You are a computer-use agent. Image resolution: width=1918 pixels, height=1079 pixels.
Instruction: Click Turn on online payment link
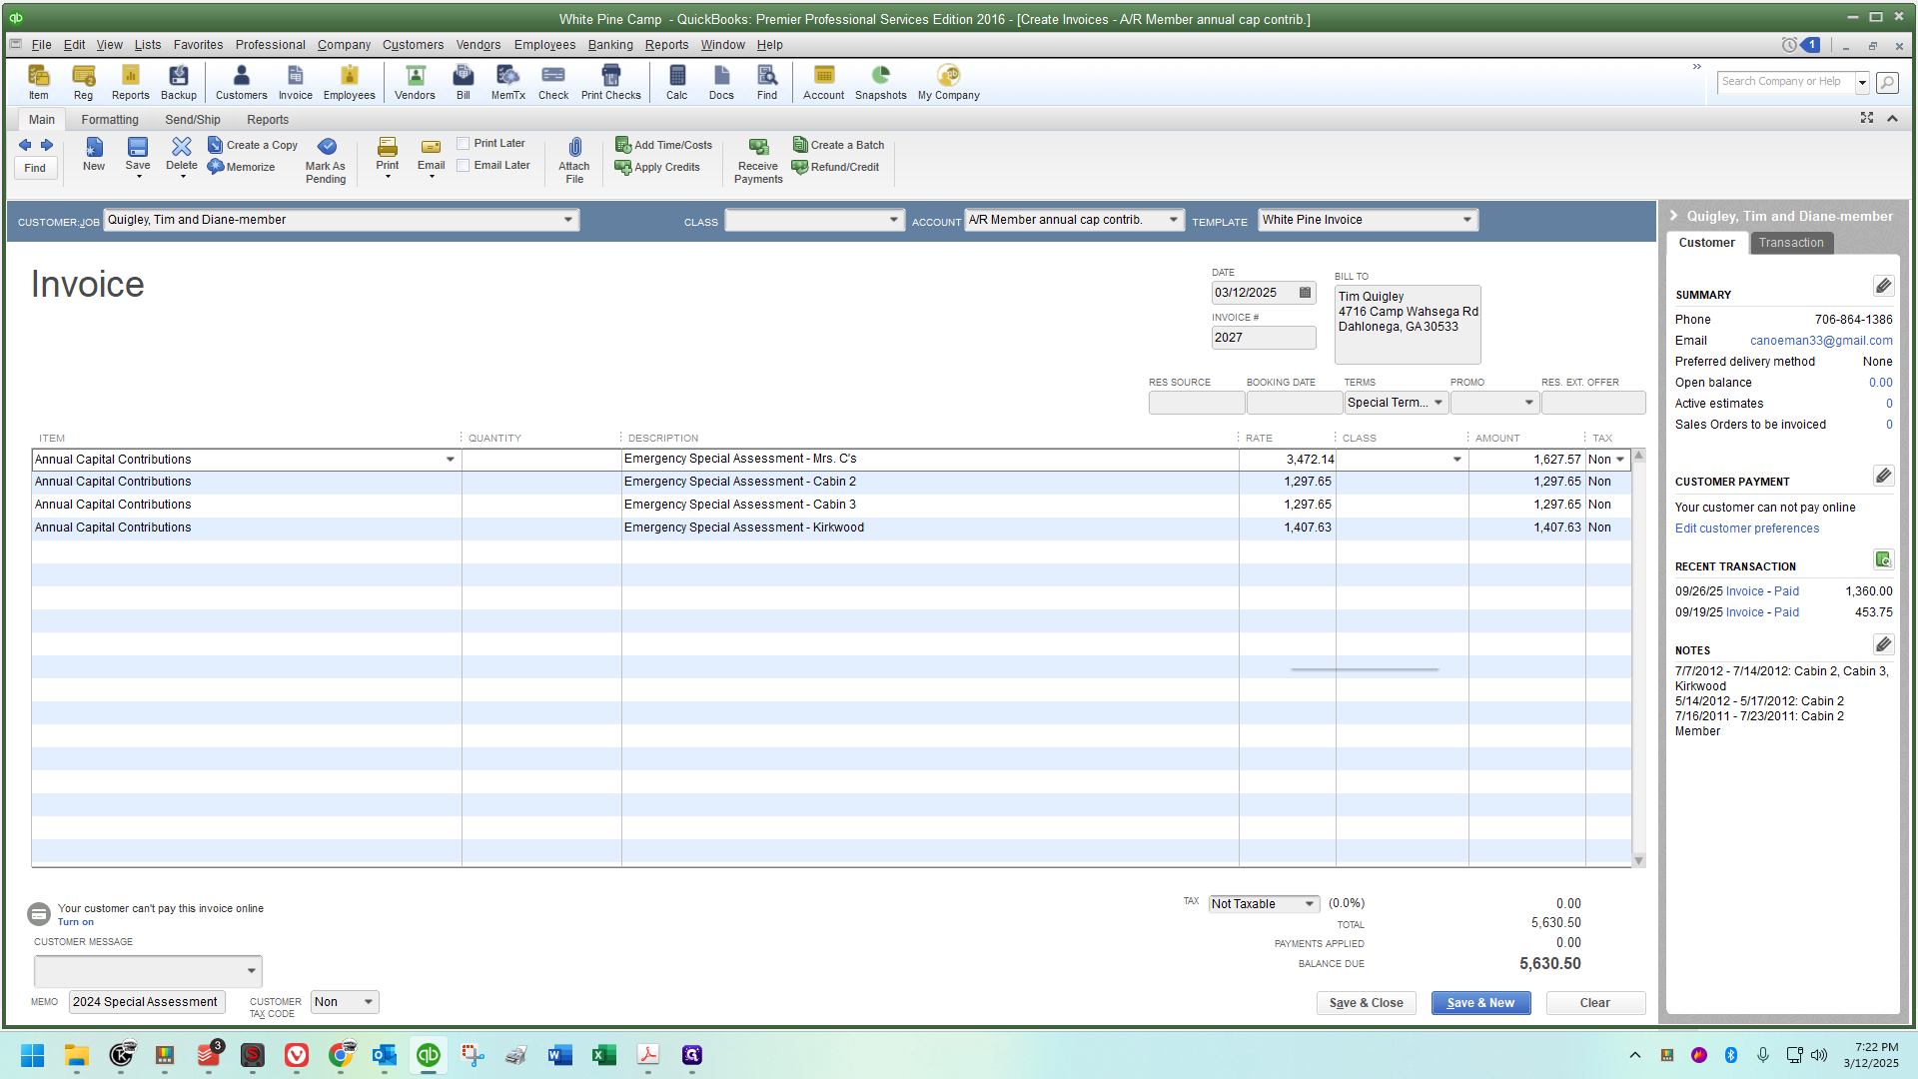[75, 922]
